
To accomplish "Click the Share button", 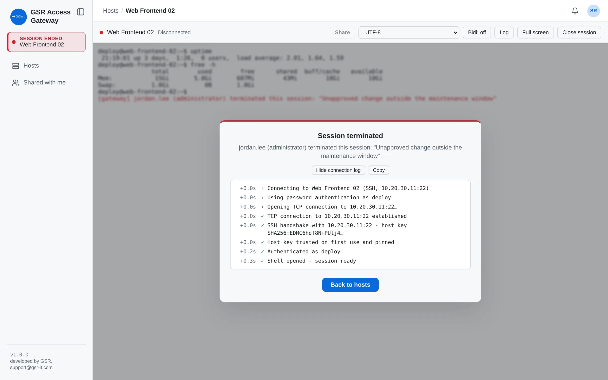I will [342, 32].
